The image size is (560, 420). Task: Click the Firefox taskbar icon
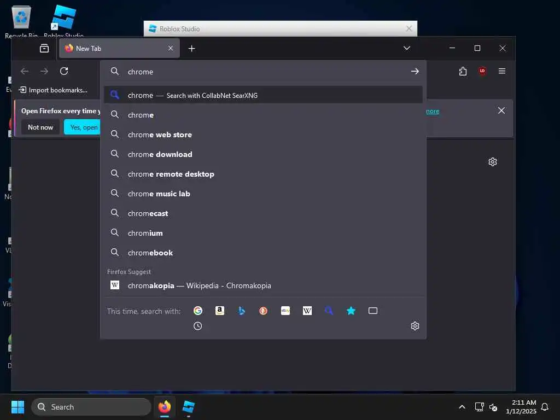tap(165, 407)
